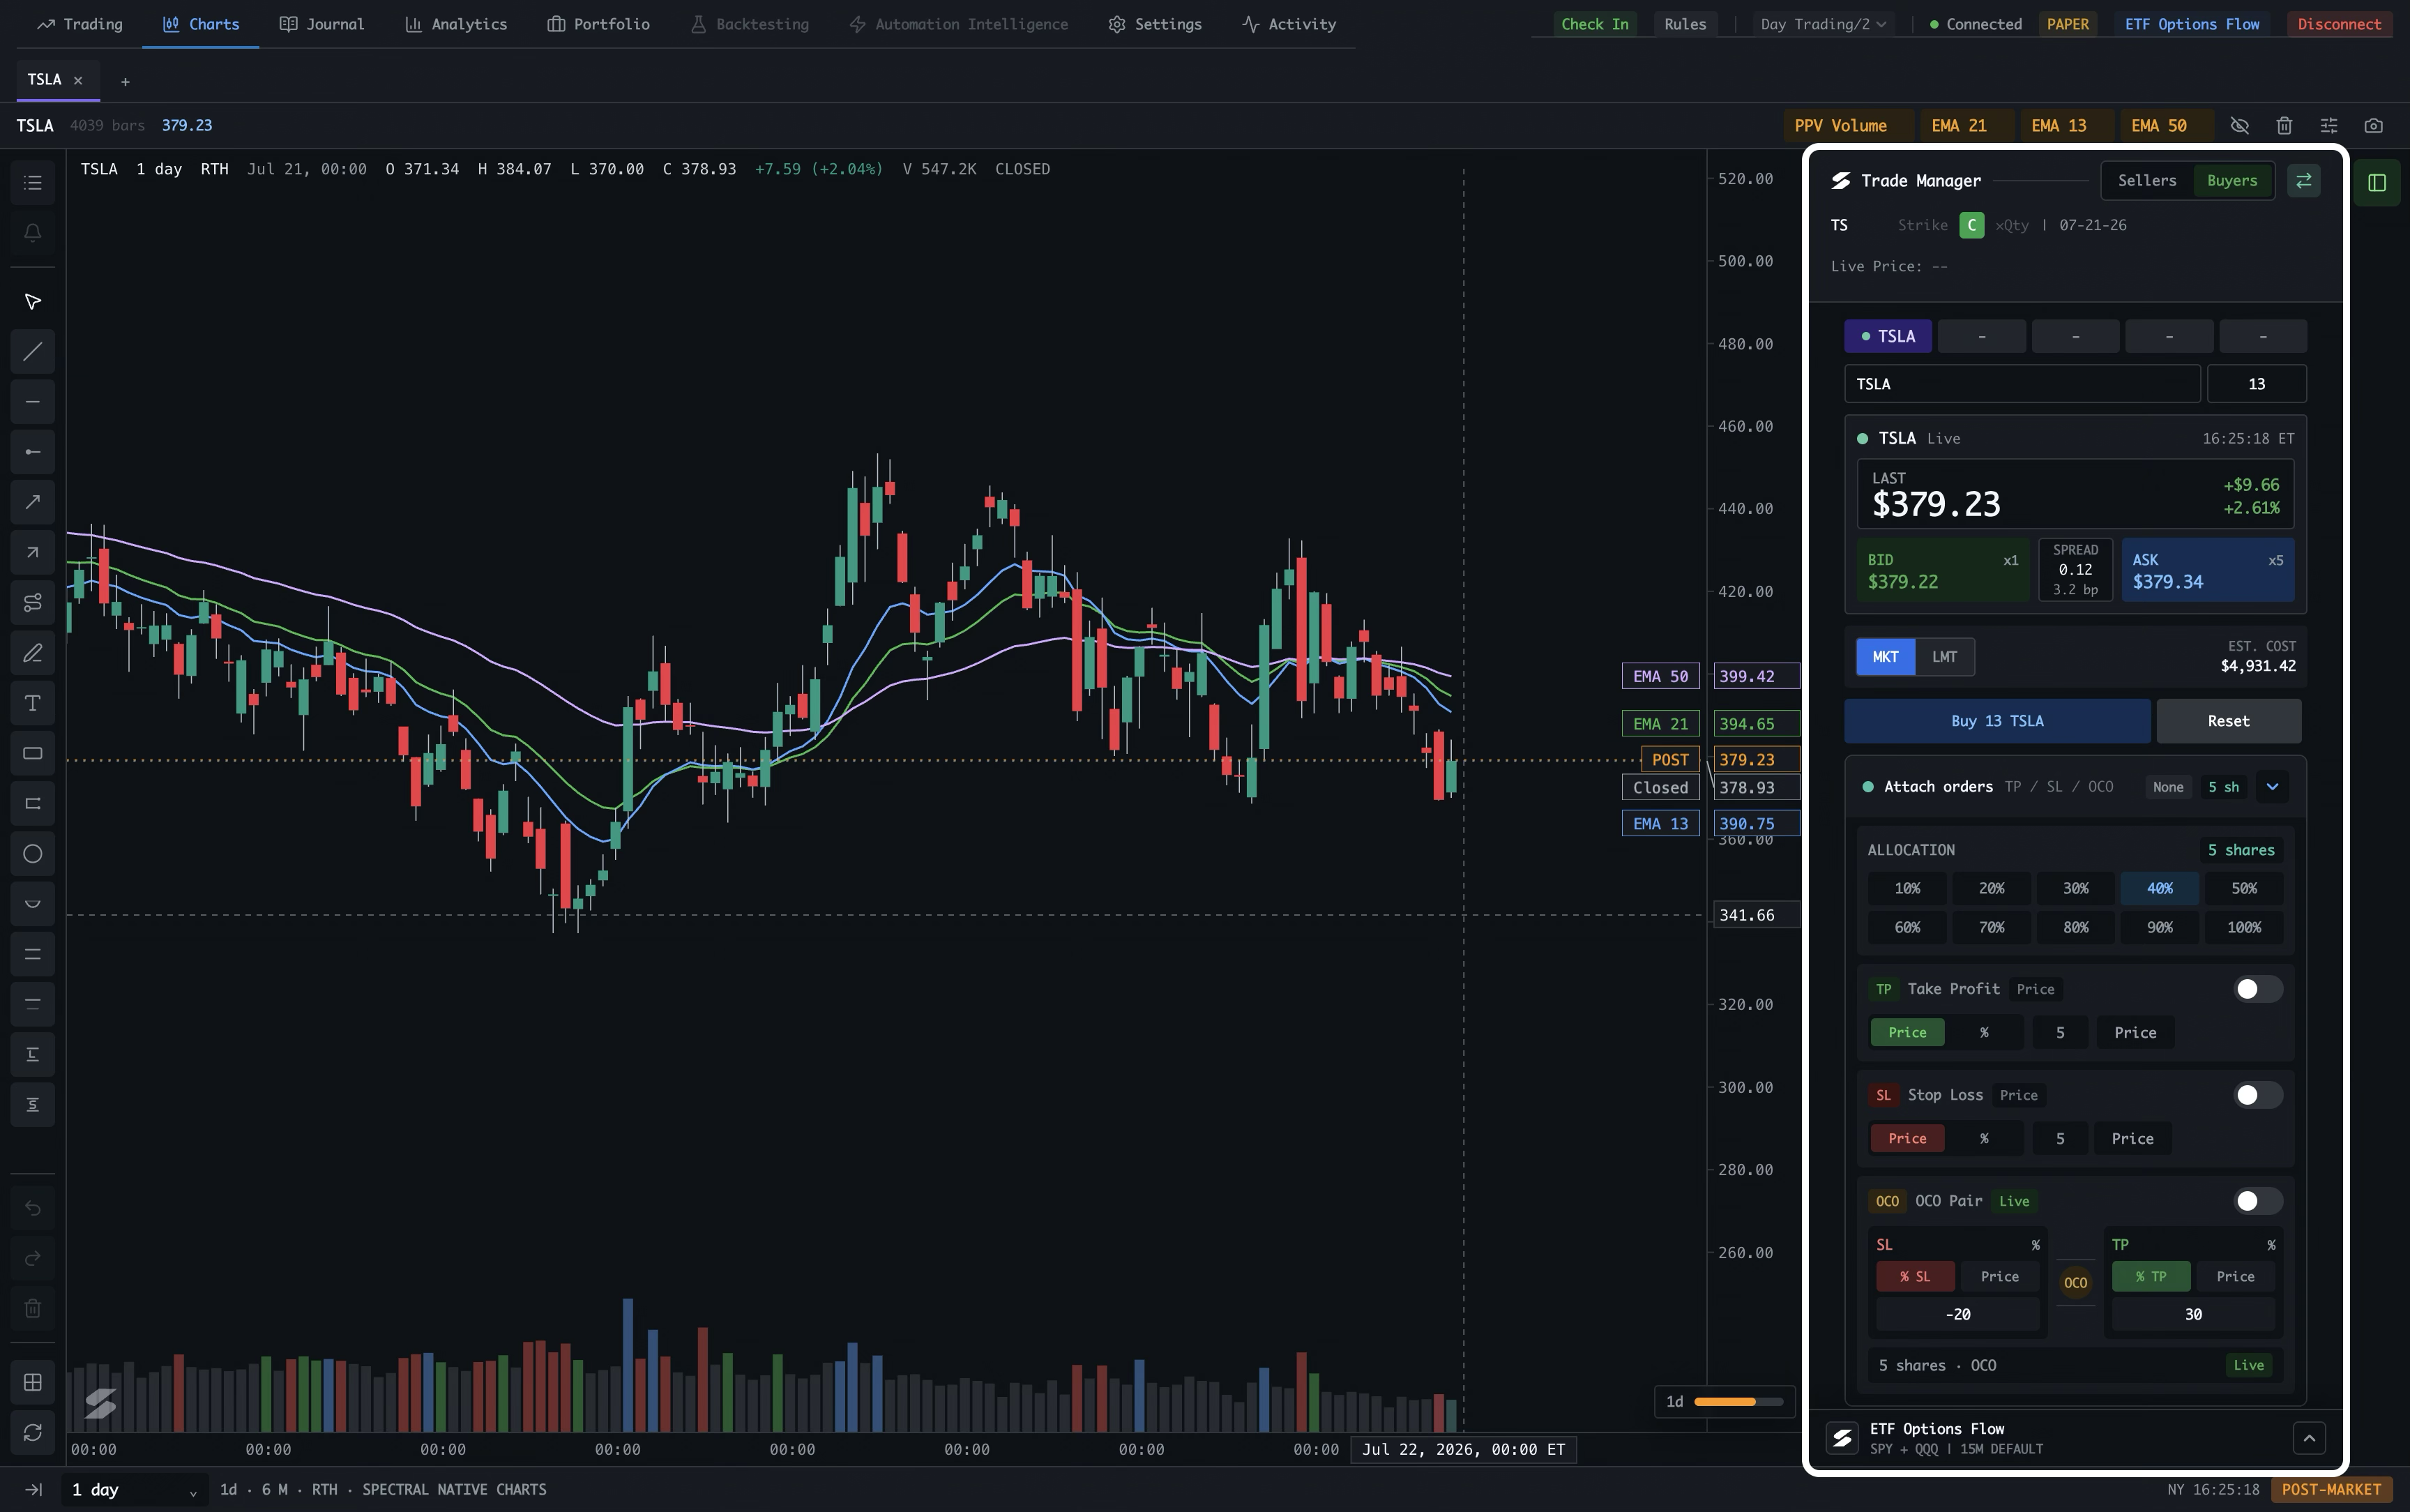
Task: Click the TSLA symbol input field
Action: (x=2022, y=384)
